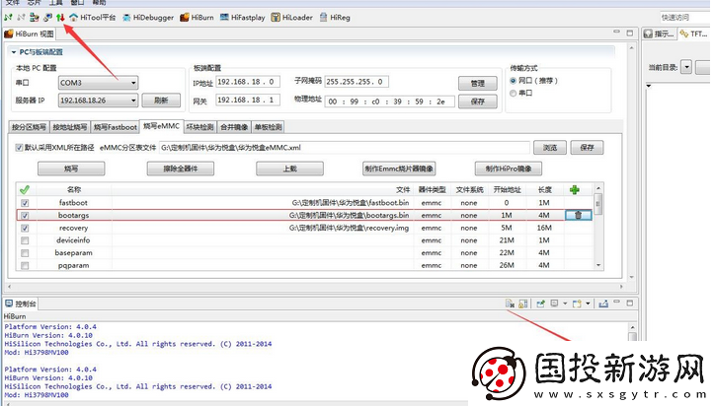Maximize the console panel
Image resolution: width=715 pixels, height=406 pixels.
(x=630, y=303)
